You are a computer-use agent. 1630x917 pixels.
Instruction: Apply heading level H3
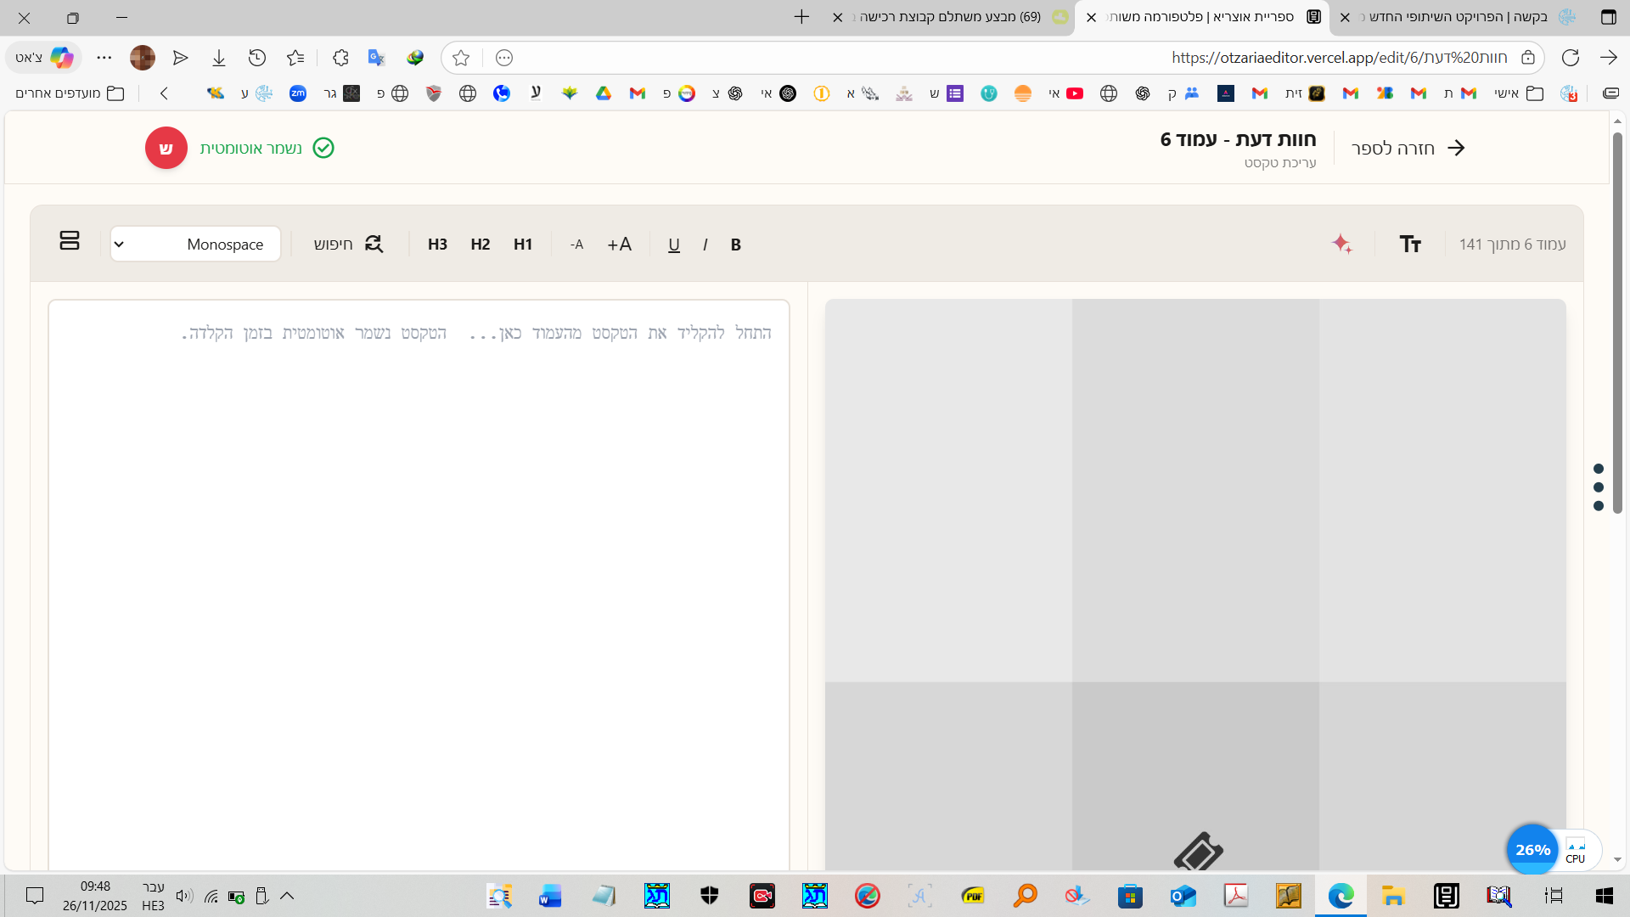click(x=437, y=245)
